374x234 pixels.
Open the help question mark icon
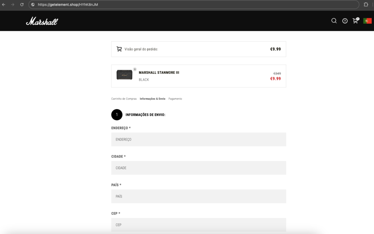(x=345, y=21)
